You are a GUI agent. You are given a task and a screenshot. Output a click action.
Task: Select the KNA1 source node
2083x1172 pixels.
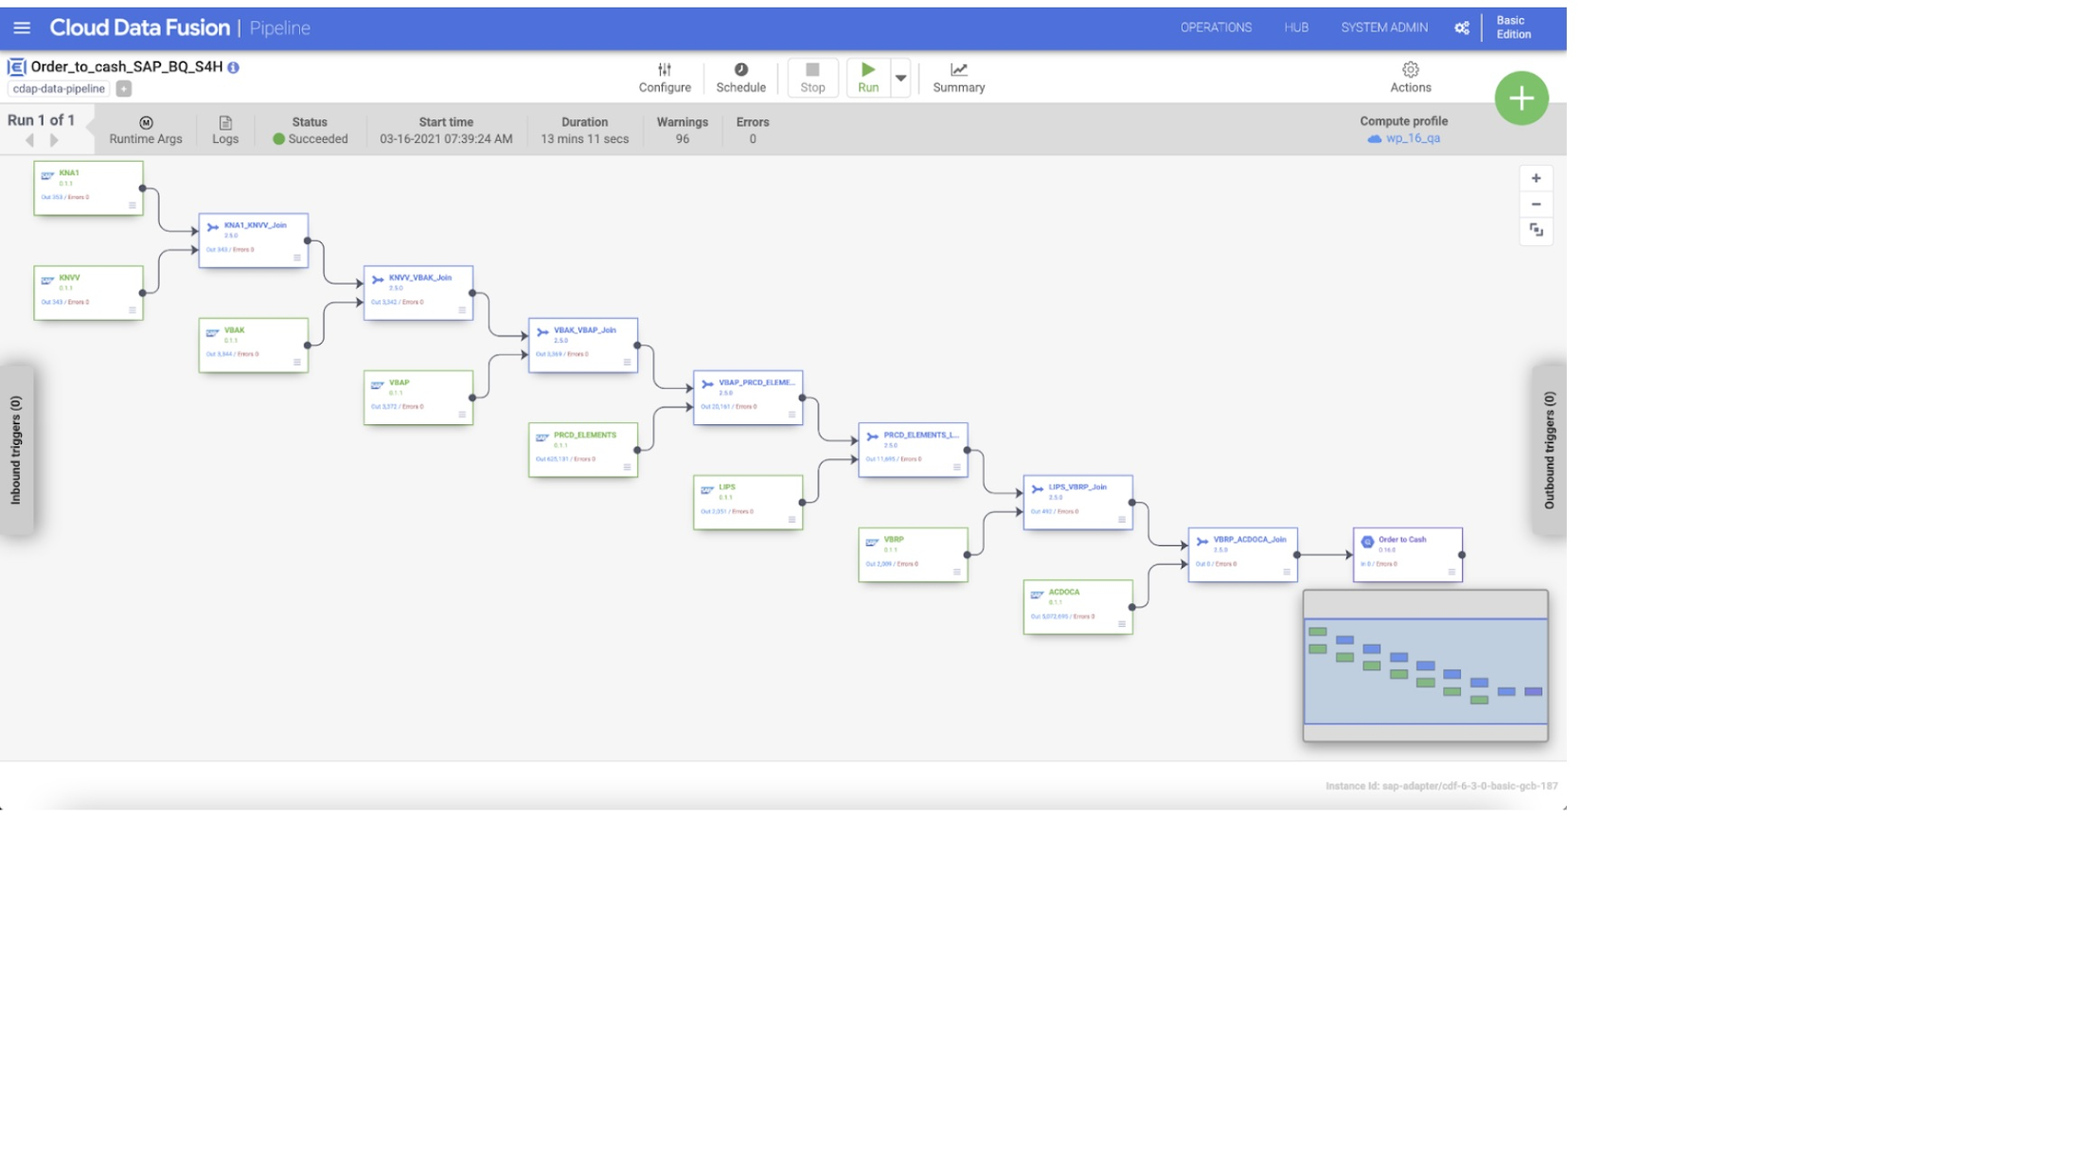pos(88,187)
